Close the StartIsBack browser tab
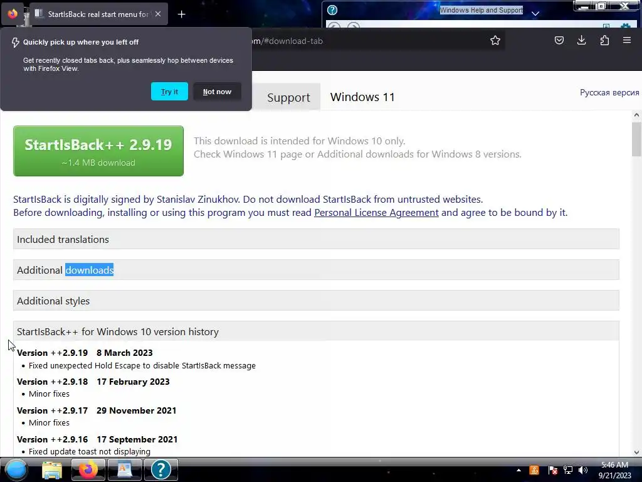The width and height of the screenshot is (642, 482). click(158, 14)
